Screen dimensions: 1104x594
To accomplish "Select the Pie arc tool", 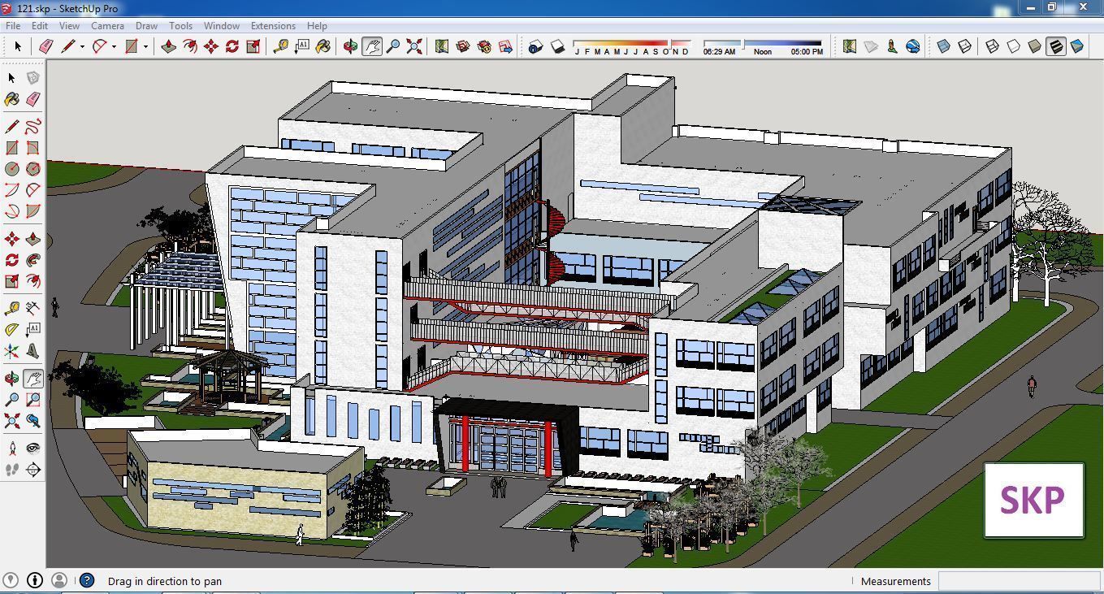I will coord(32,211).
